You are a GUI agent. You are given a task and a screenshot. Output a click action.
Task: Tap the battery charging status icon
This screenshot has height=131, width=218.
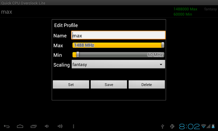tap(213, 126)
